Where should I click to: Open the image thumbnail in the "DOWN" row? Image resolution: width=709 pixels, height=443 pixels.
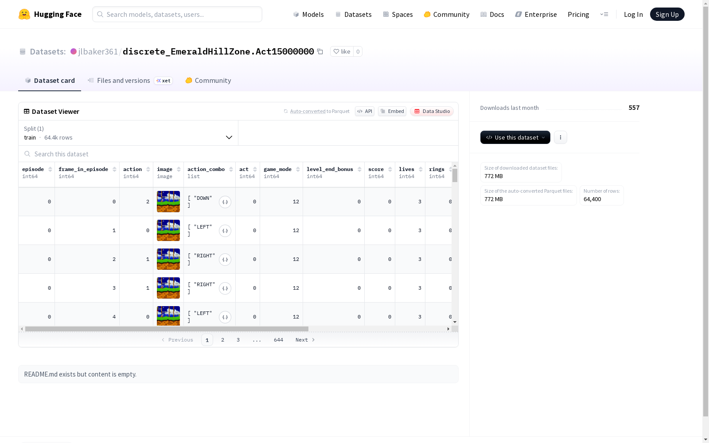(x=168, y=202)
